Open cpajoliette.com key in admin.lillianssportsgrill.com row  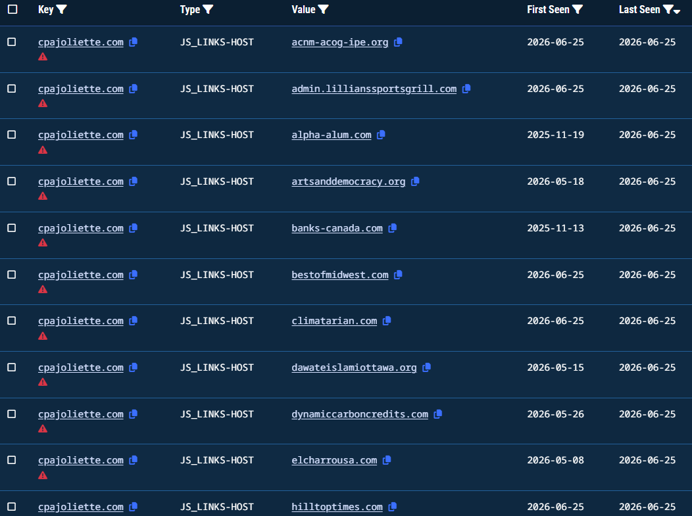click(x=81, y=89)
